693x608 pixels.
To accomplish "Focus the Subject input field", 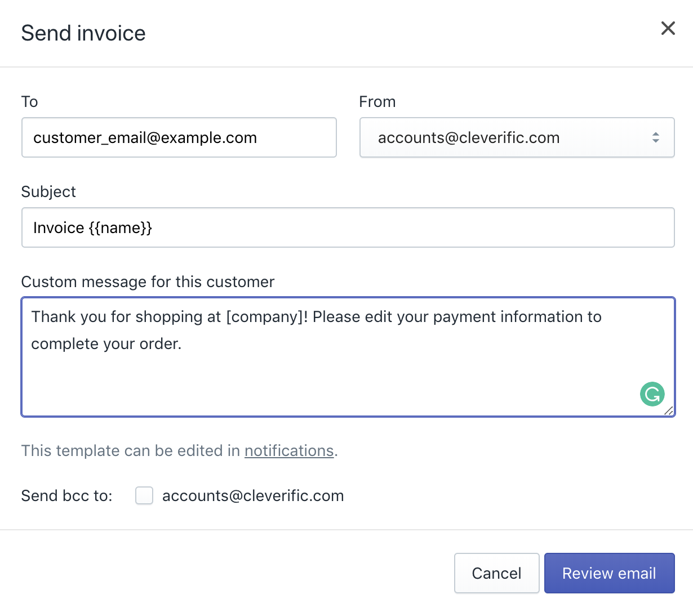I will coord(348,227).
